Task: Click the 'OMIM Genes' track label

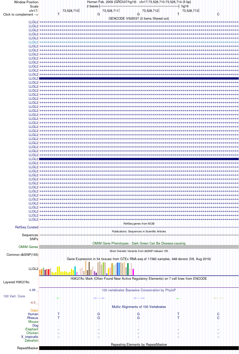Action: pos(28,247)
